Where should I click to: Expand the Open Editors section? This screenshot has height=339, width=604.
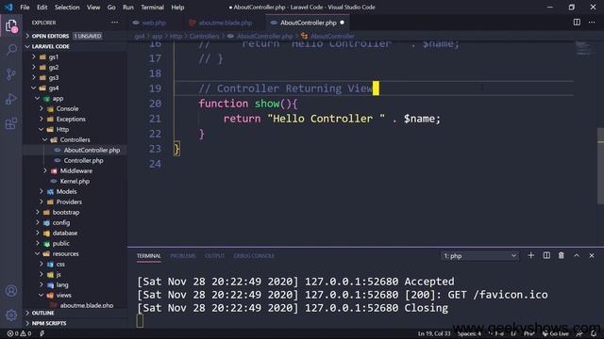(75, 36)
